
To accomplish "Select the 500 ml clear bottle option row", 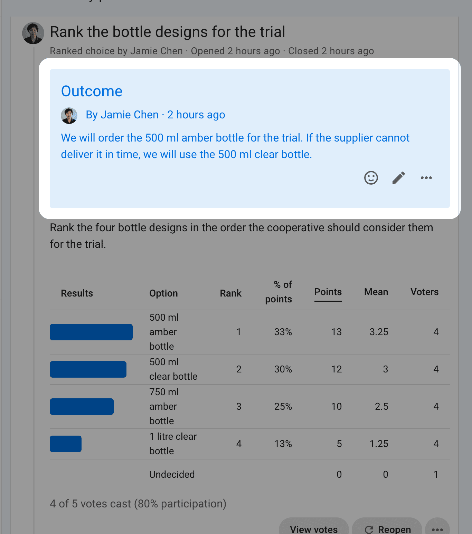I will (x=250, y=369).
